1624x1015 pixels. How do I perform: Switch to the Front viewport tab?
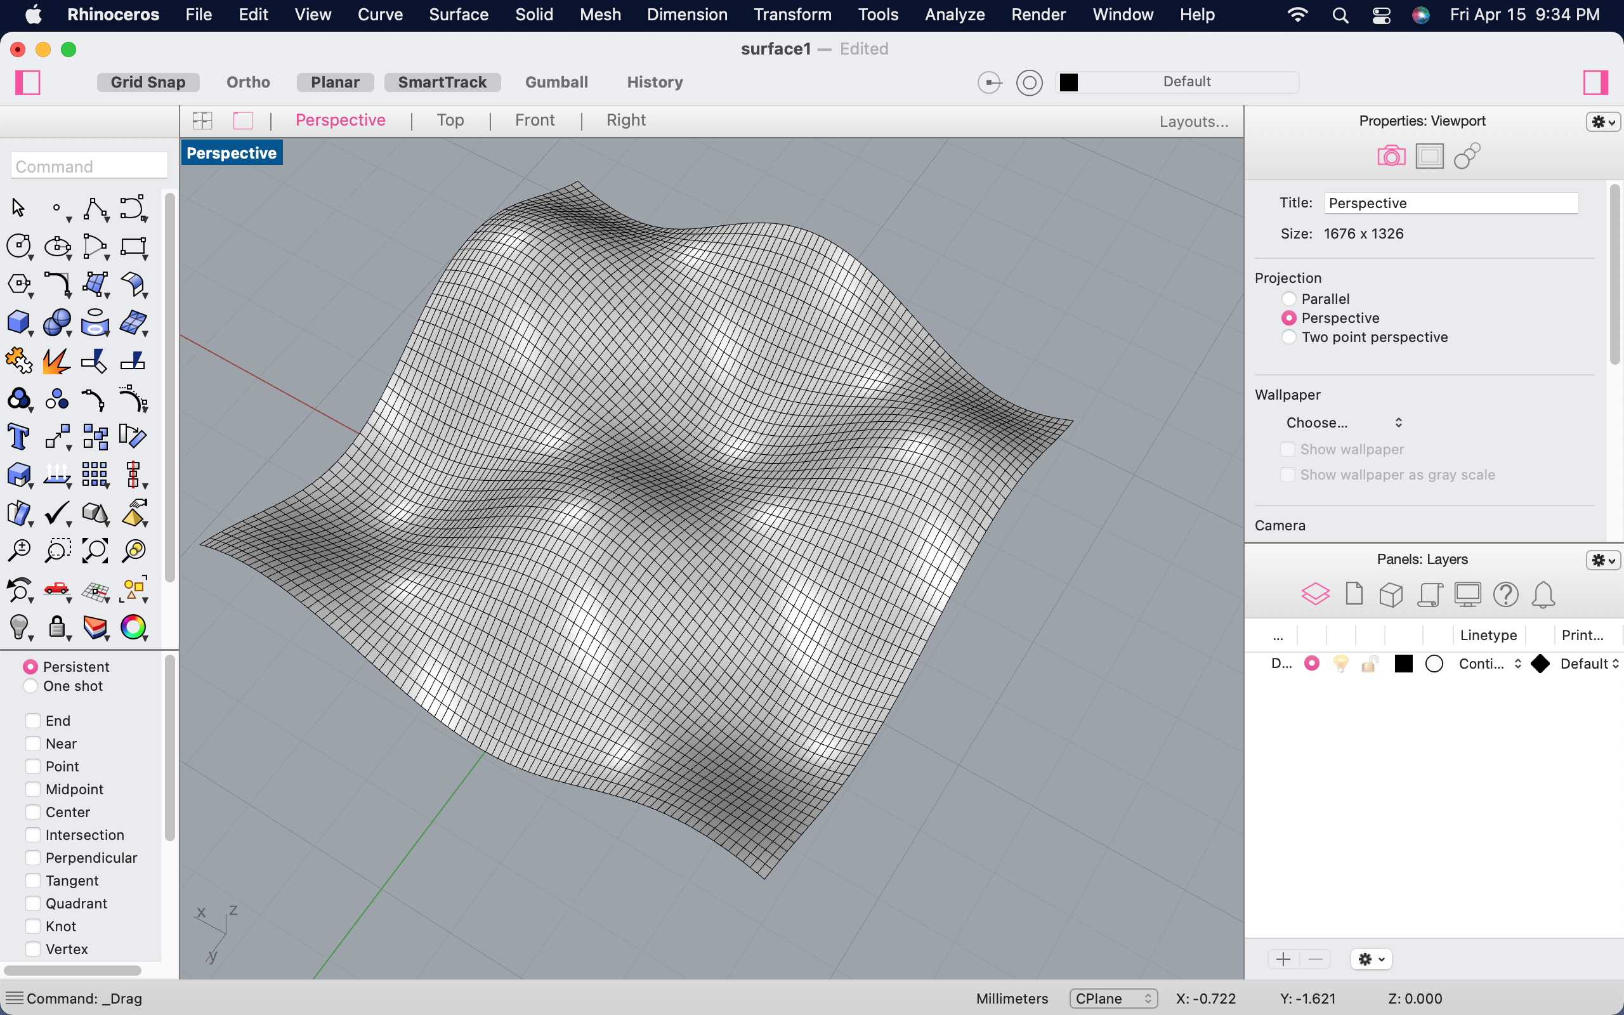tap(535, 121)
